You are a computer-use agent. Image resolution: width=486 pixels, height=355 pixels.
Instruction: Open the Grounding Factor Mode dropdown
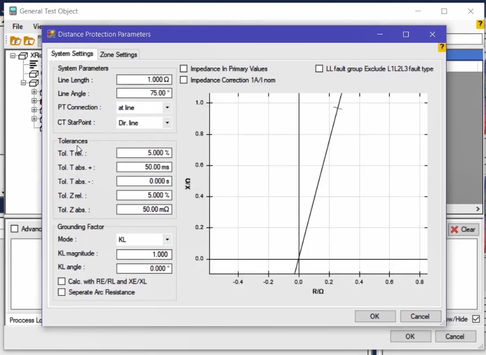pos(144,239)
